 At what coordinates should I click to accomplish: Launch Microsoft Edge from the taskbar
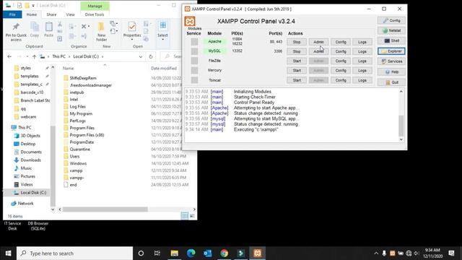coord(191,253)
